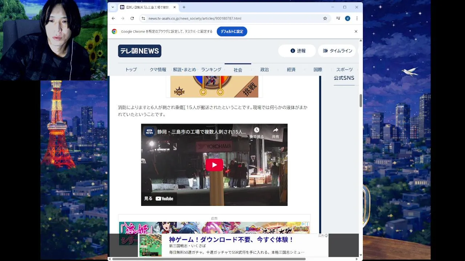Select the 社会 navigation tab
Image resolution: width=465 pixels, height=261 pixels.
point(238,70)
